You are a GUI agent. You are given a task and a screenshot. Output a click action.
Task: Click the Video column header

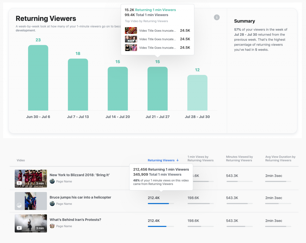21,160
